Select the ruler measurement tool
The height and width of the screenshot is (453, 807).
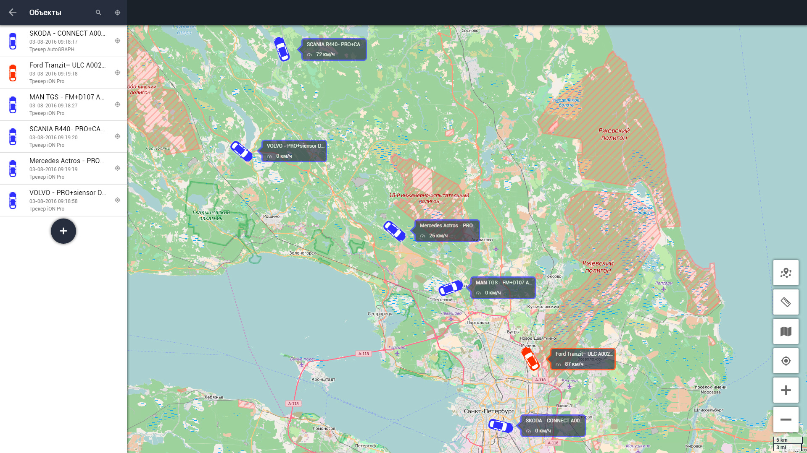pyautogui.click(x=786, y=302)
